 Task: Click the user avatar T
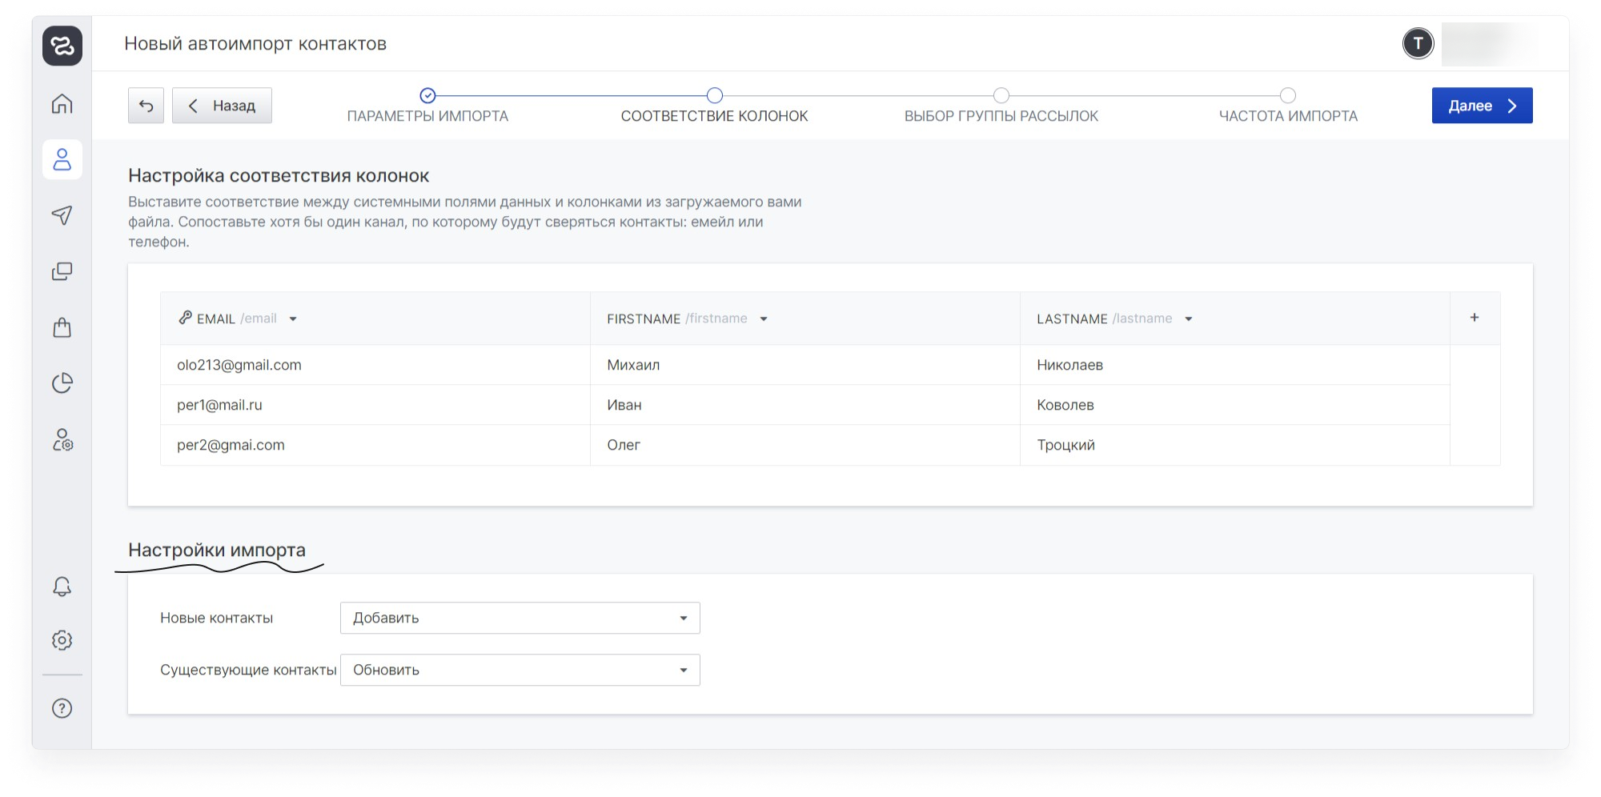coord(1418,43)
